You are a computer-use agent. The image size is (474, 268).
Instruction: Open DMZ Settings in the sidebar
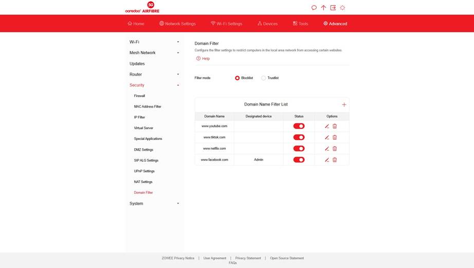(143, 150)
